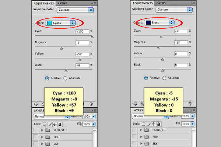Lock transparent pixels in the Blues panel layers
Viewport: 221px width, 147px height.
[x=144, y=124]
